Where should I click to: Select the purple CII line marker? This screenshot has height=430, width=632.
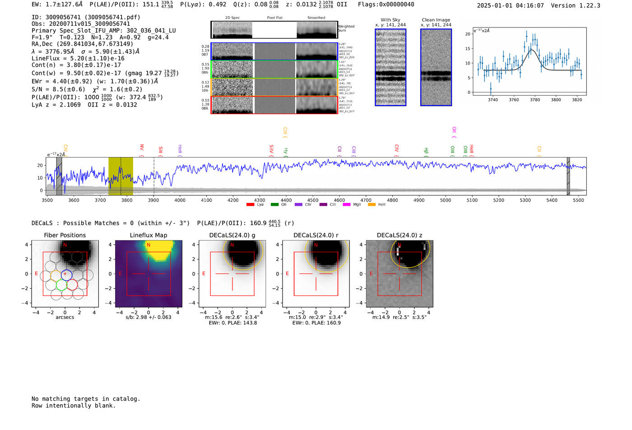click(x=339, y=151)
